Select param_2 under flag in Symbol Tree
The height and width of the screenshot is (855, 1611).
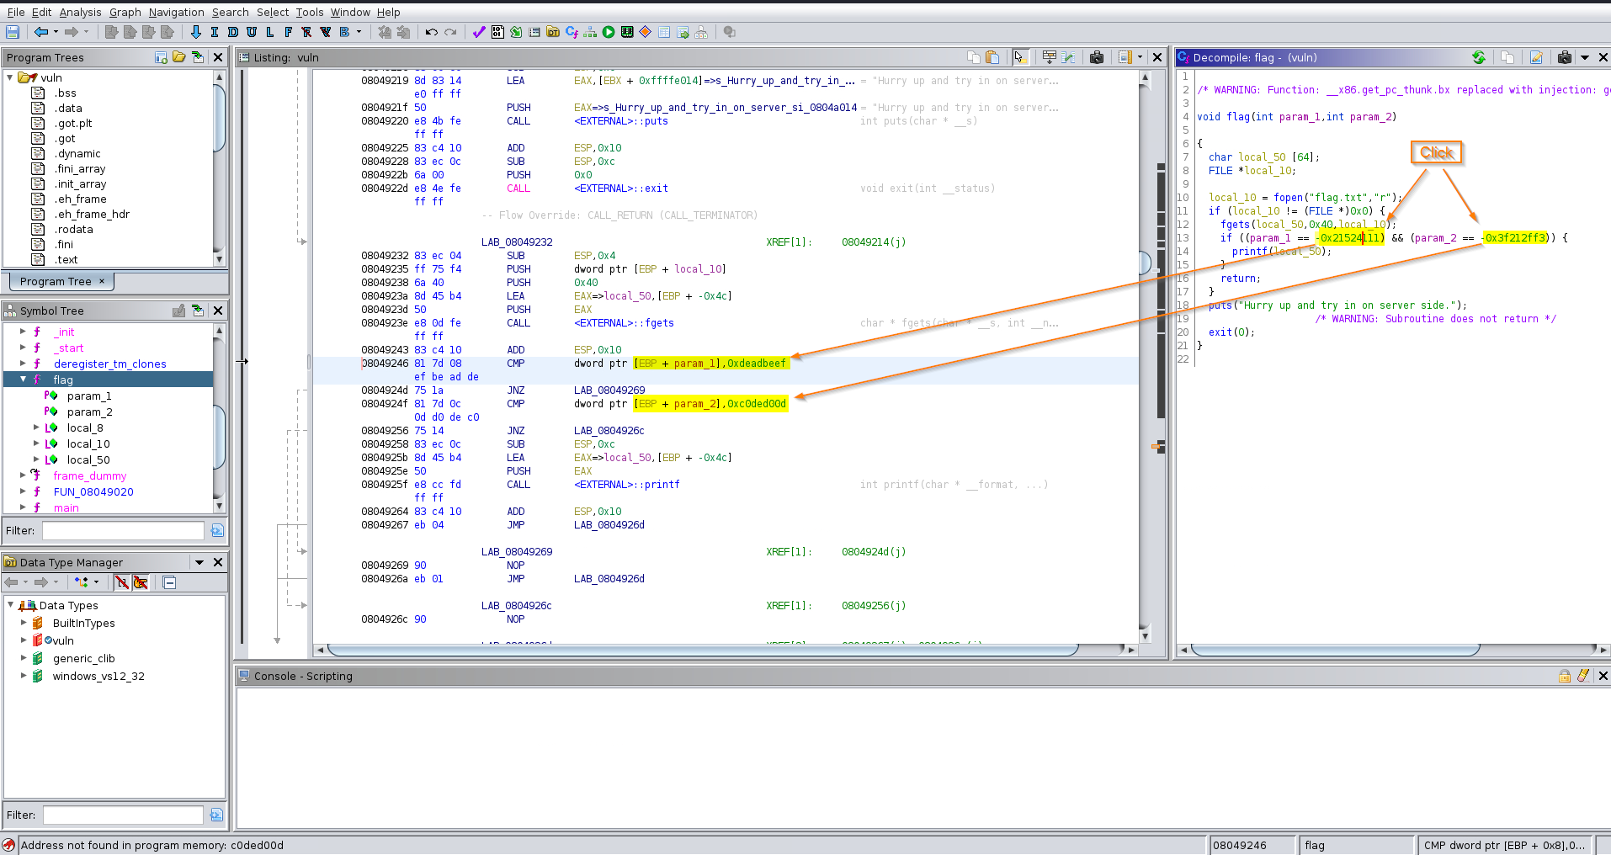coord(89,412)
